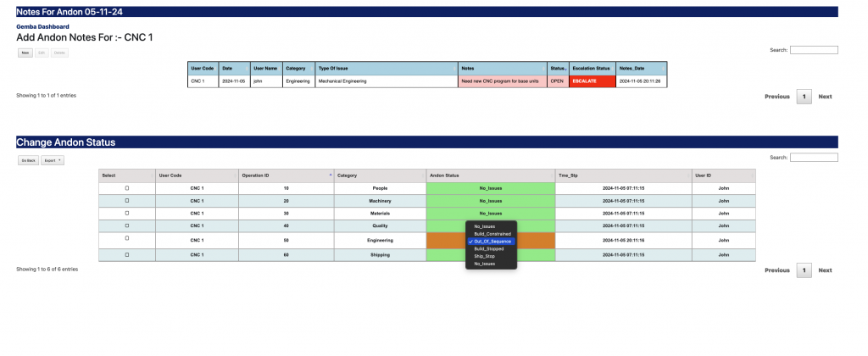Sort by Operation ID column arrow
Image resolution: width=868 pixels, height=356 pixels.
click(x=330, y=175)
